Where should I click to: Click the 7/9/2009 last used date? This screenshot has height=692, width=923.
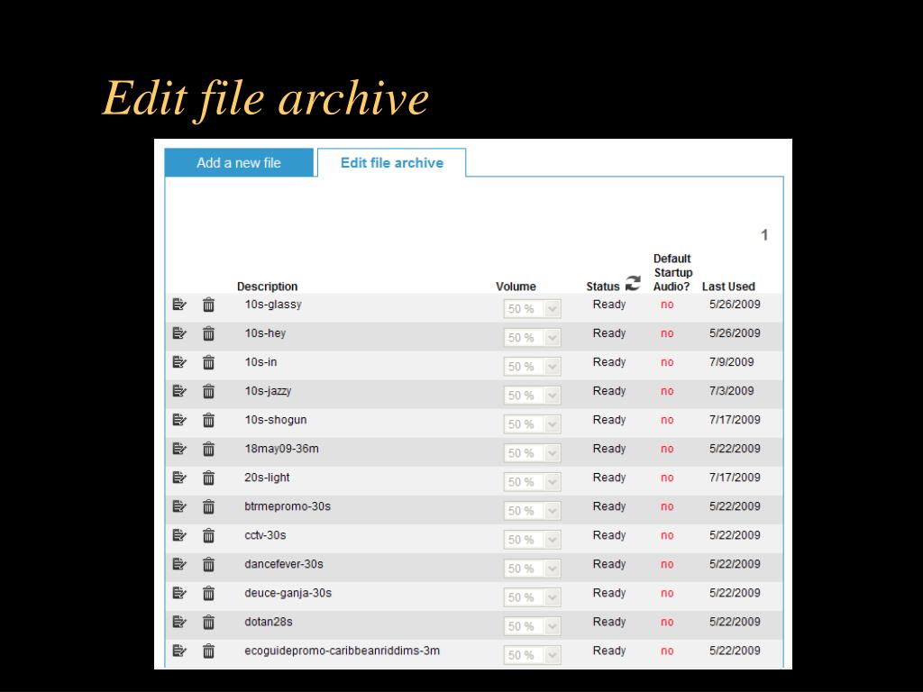point(731,362)
